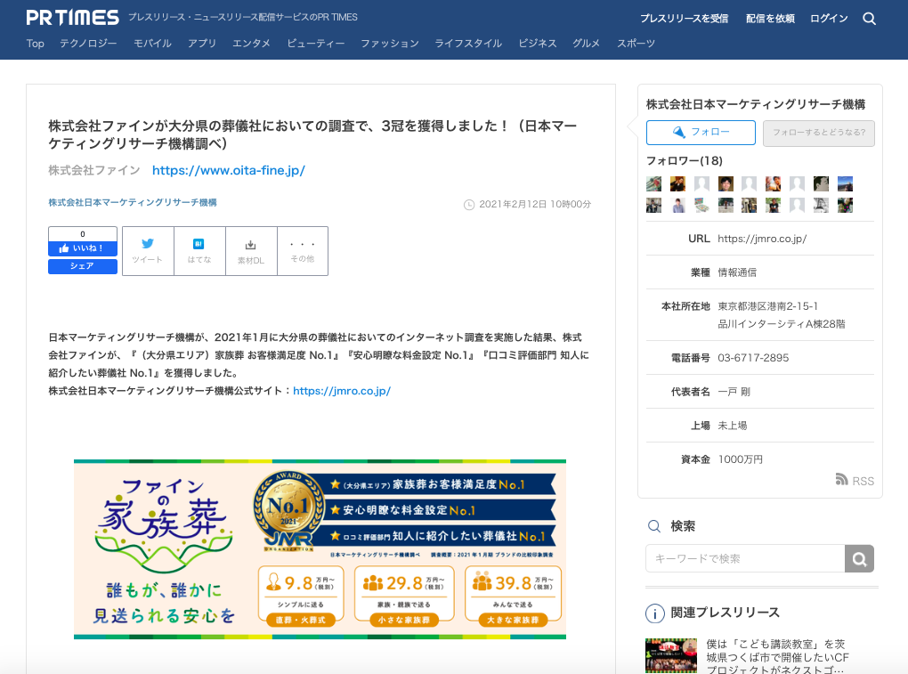Click フォローするとどうなる? button
908x674 pixels.
[x=819, y=134]
